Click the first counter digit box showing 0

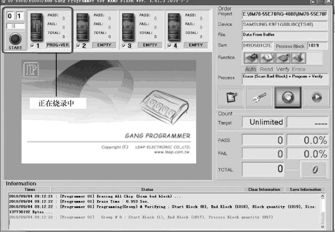point(10,16)
